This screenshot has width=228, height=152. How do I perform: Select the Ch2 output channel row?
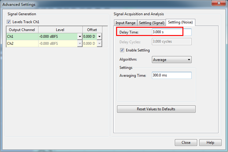coord(22,44)
